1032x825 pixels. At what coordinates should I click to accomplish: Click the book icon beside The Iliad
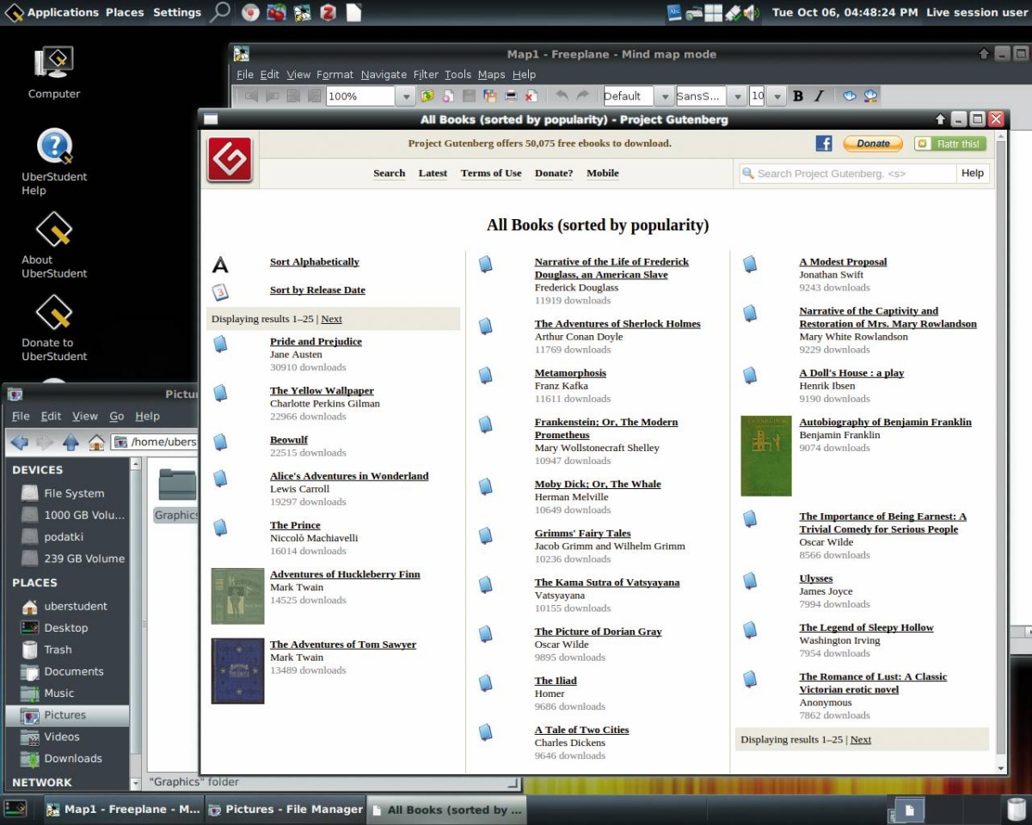pos(485,683)
